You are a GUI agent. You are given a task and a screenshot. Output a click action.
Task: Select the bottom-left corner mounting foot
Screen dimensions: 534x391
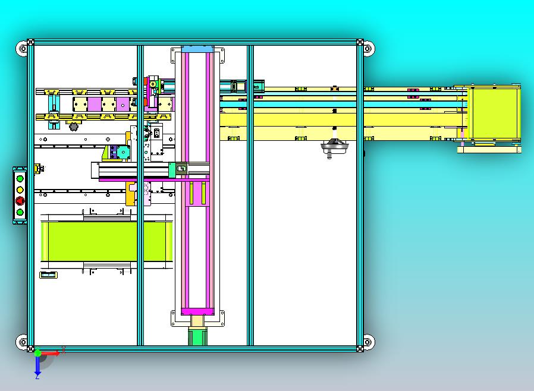22,341
